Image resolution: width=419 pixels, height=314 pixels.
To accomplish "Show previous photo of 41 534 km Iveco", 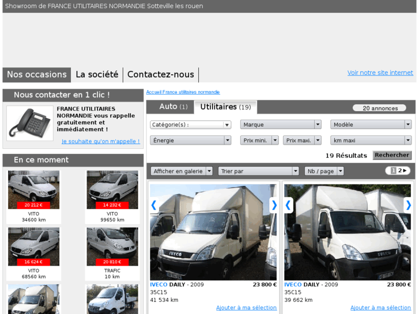I will point(154,205).
